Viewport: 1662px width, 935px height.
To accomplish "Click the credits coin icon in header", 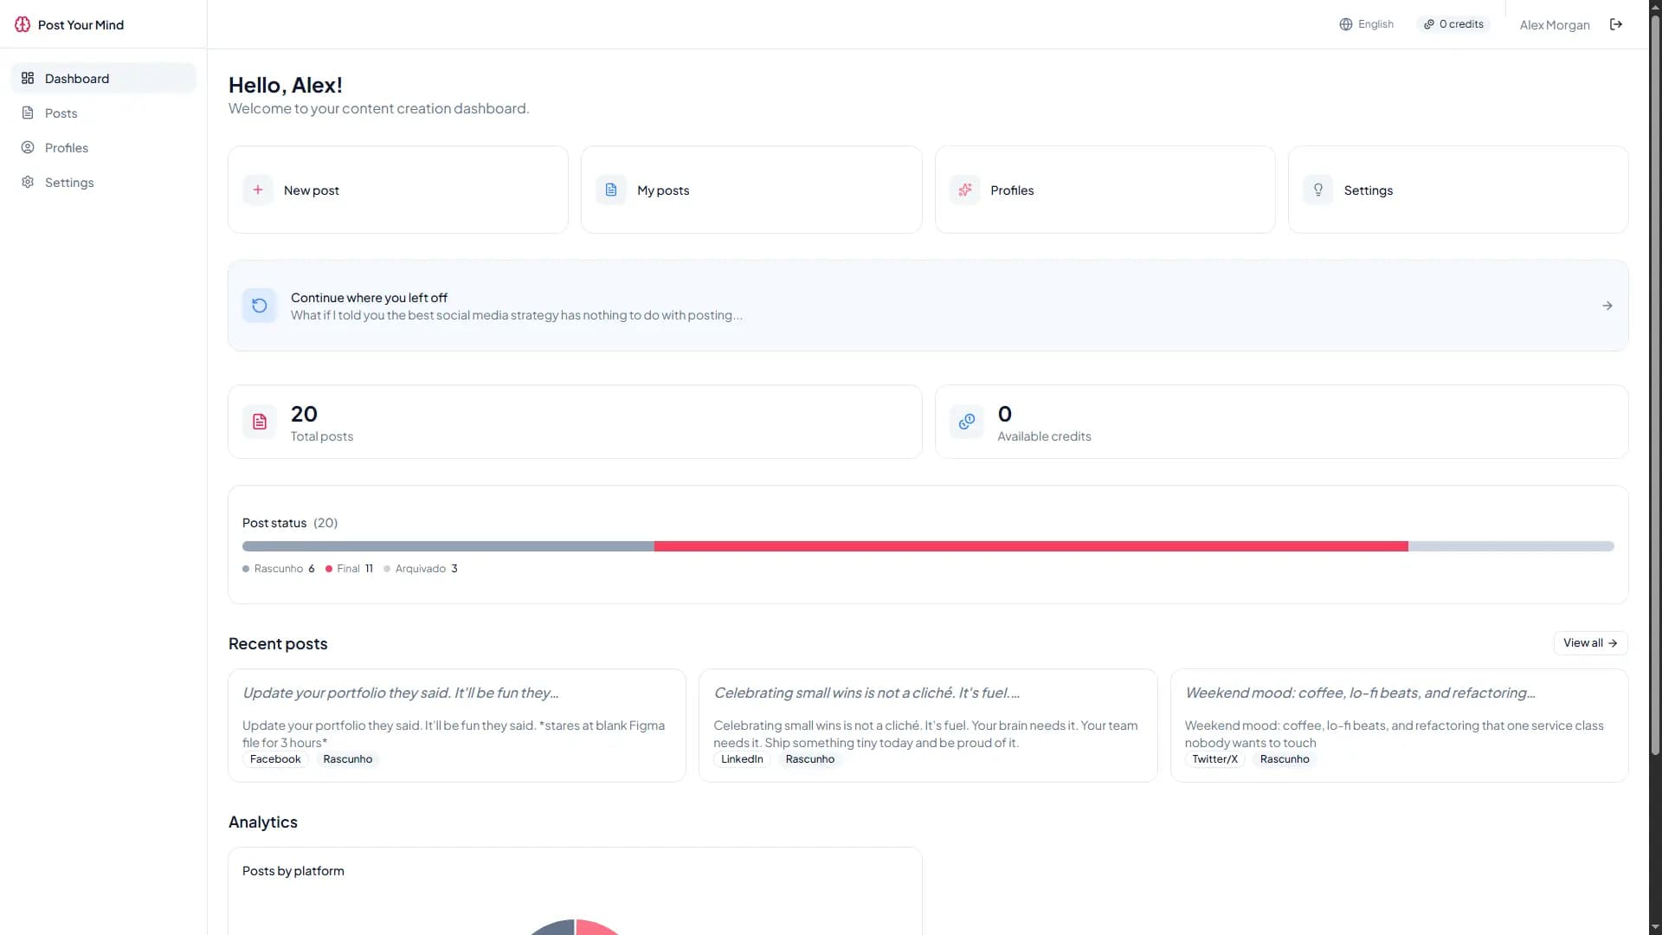I will tap(1429, 24).
